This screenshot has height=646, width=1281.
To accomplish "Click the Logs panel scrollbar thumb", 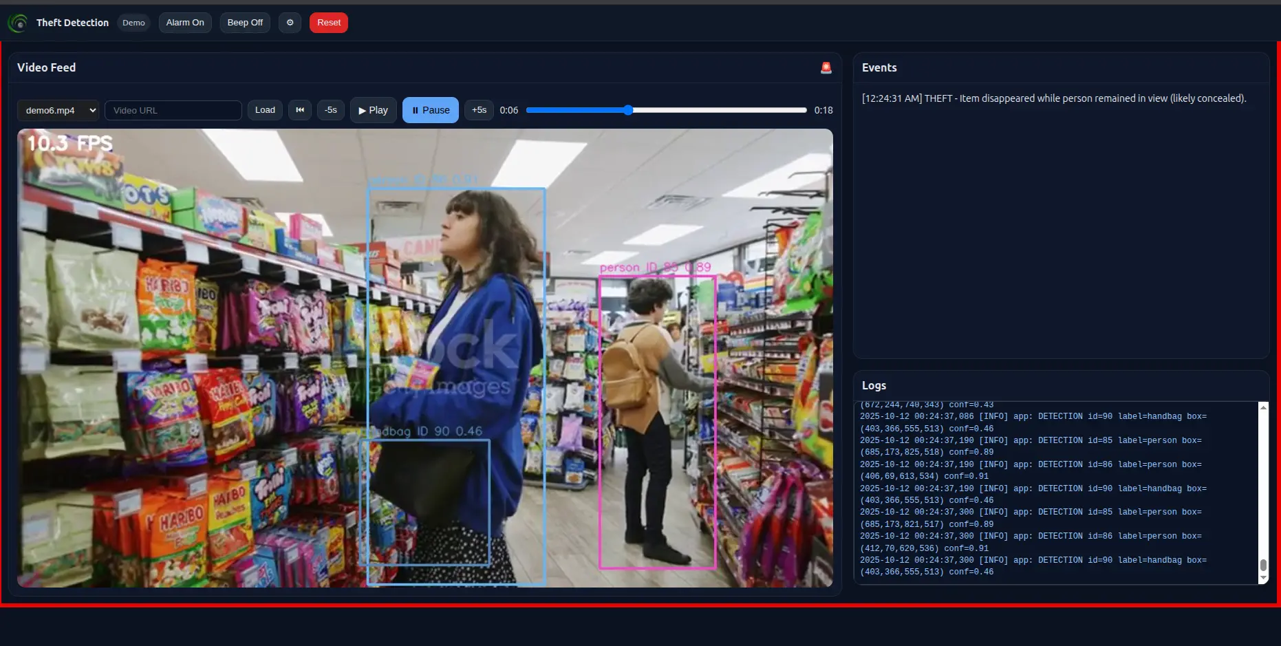I will coord(1263,565).
